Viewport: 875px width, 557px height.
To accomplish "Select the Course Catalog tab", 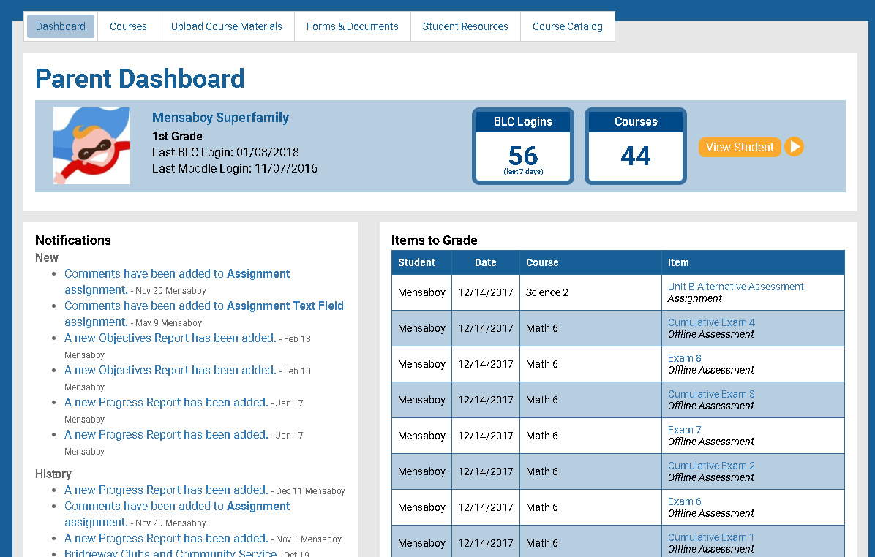I will click(568, 26).
